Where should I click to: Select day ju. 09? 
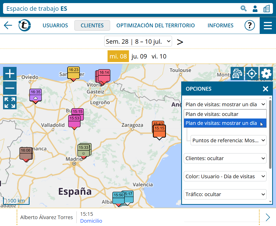tap(139, 56)
